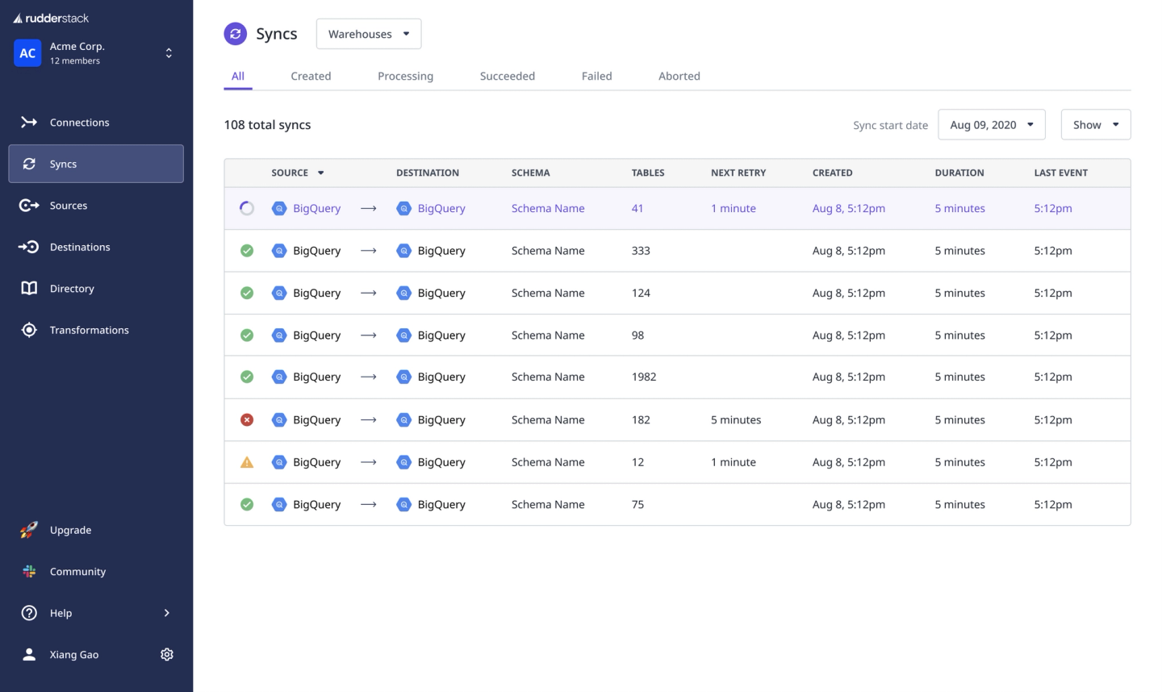Open settings gear next to Xiang Gao
This screenshot has width=1162, height=692.
[x=167, y=654]
